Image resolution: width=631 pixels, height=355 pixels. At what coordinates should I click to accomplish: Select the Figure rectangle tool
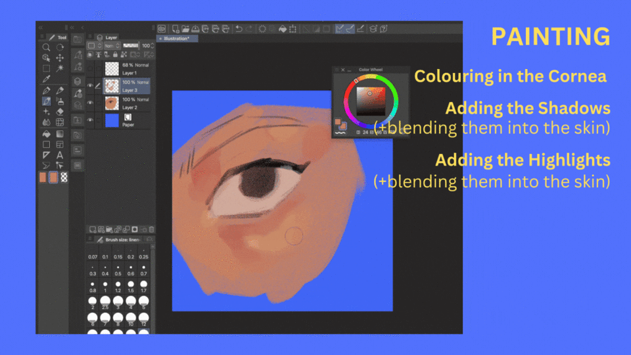click(x=46, y=144)
